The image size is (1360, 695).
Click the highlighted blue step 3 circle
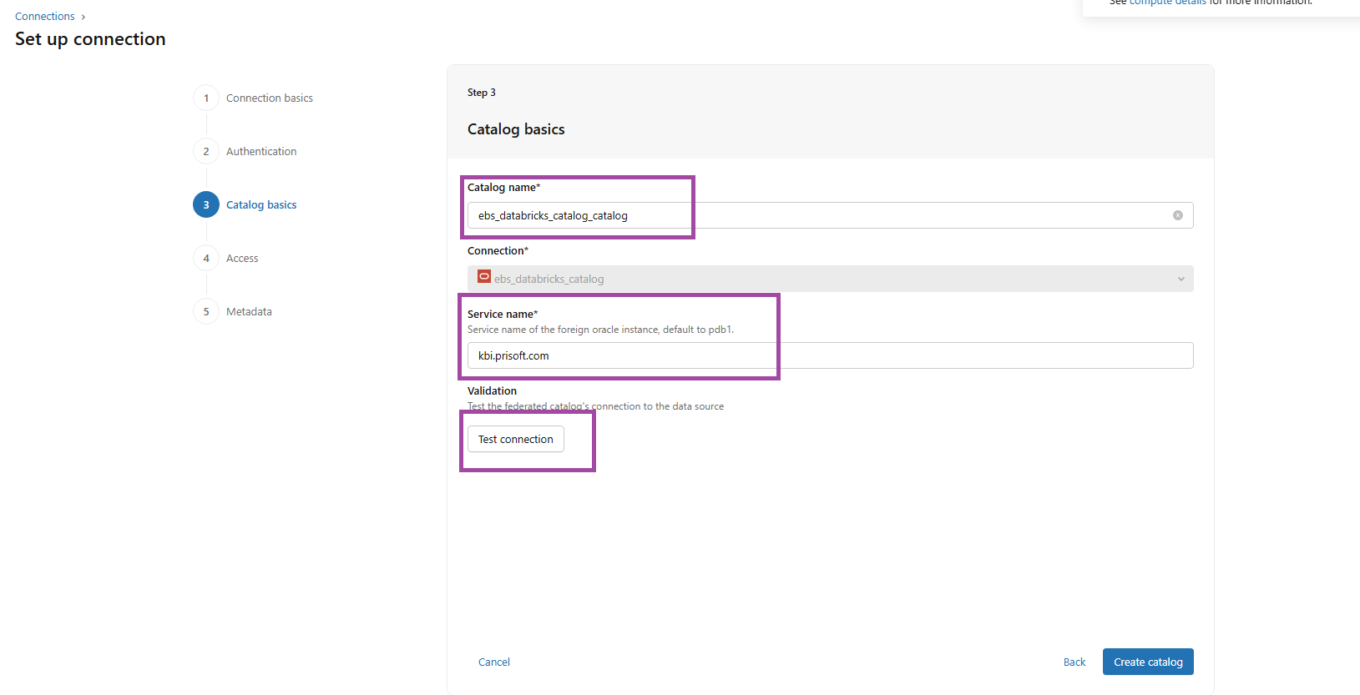click(206, 205)
